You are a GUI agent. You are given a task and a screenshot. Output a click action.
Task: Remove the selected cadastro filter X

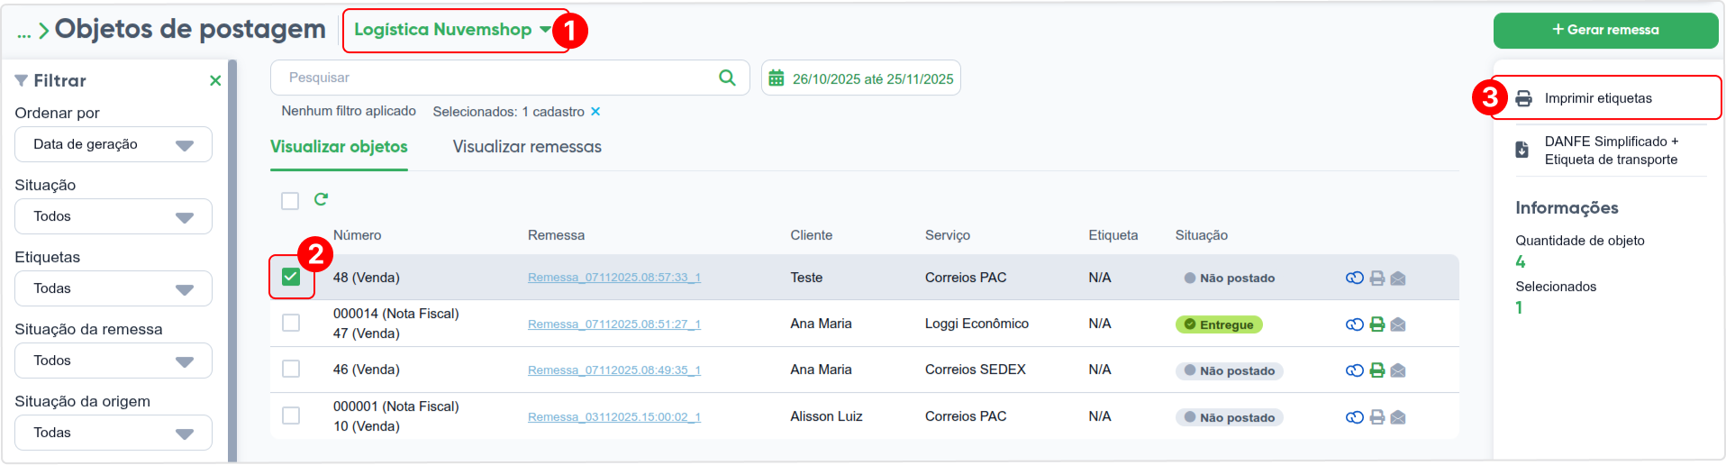595,112
